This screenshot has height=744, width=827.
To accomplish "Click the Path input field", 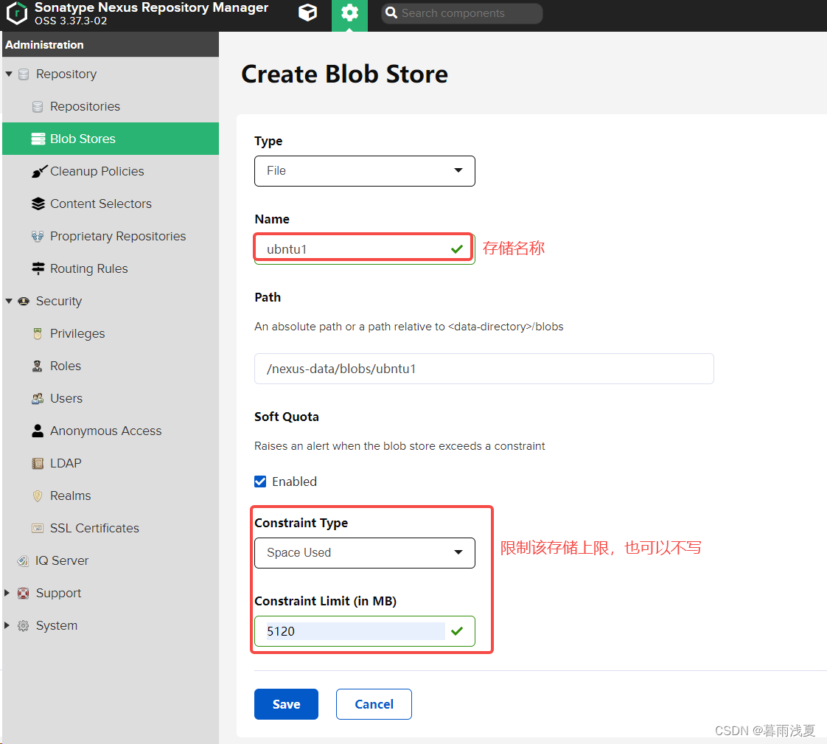I will click(484, 369).
